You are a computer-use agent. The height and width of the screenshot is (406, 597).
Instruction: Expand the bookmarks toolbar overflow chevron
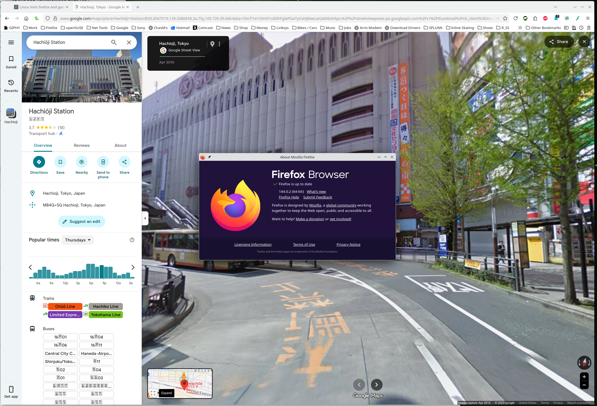tap(520, 28)
